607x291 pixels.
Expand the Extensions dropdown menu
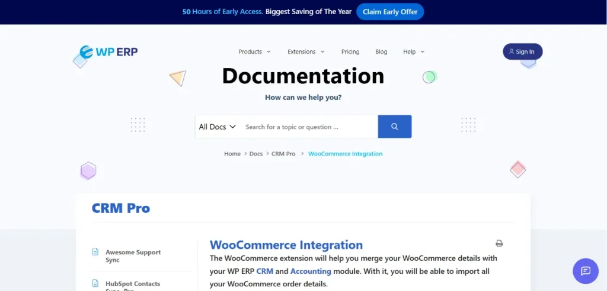[x=306, y=52]
